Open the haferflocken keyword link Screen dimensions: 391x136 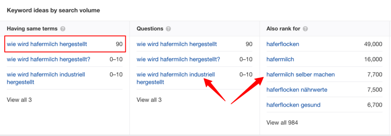[283, 44]
